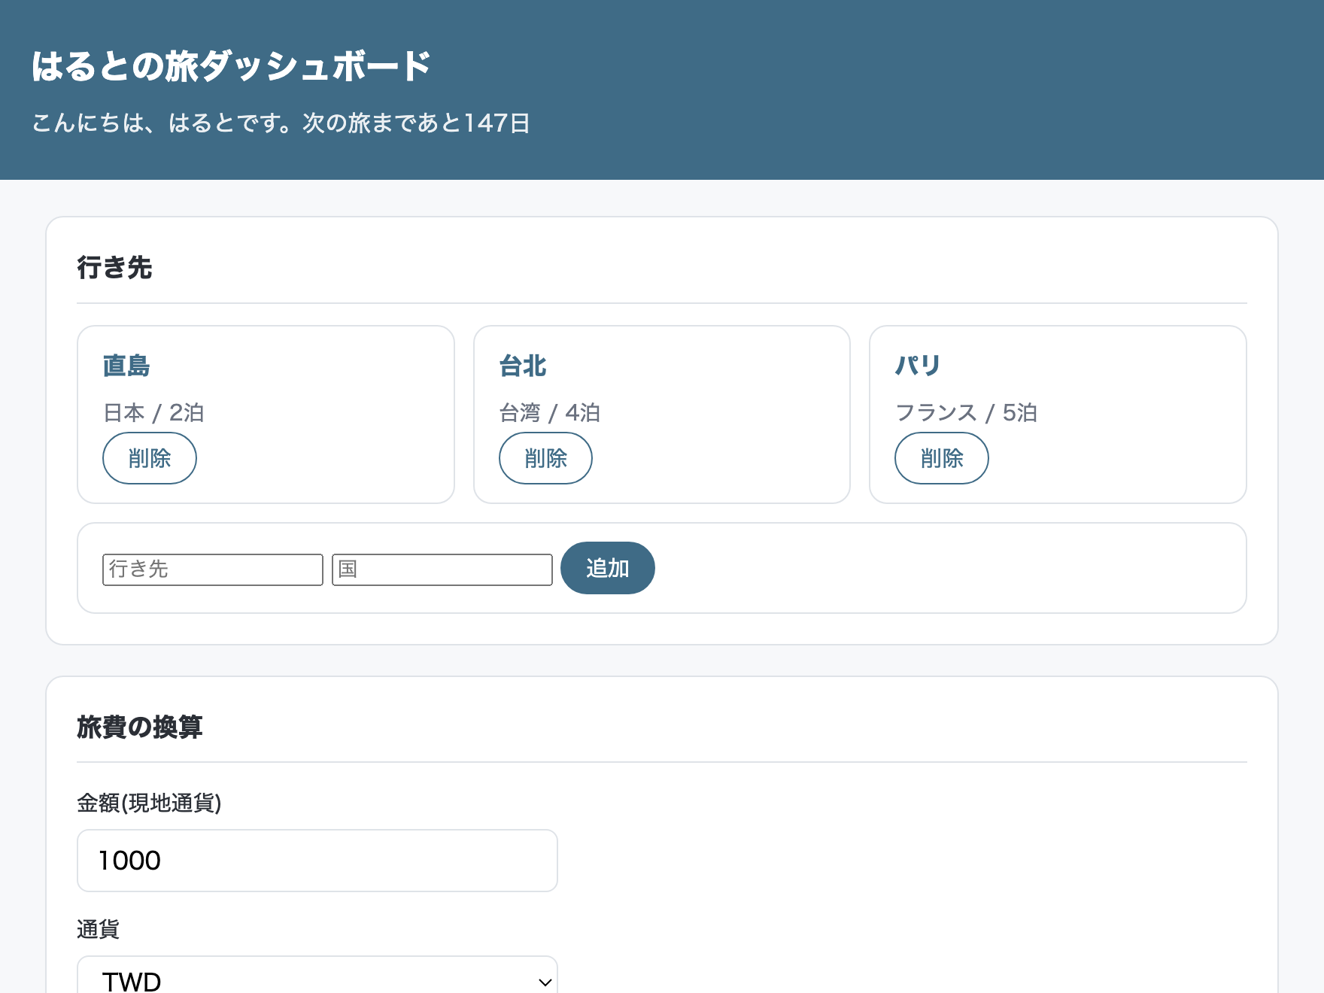The image size is (1324, 993).
Task: Click the text フランス / 5泊
Action: click(x=966, y=412)
